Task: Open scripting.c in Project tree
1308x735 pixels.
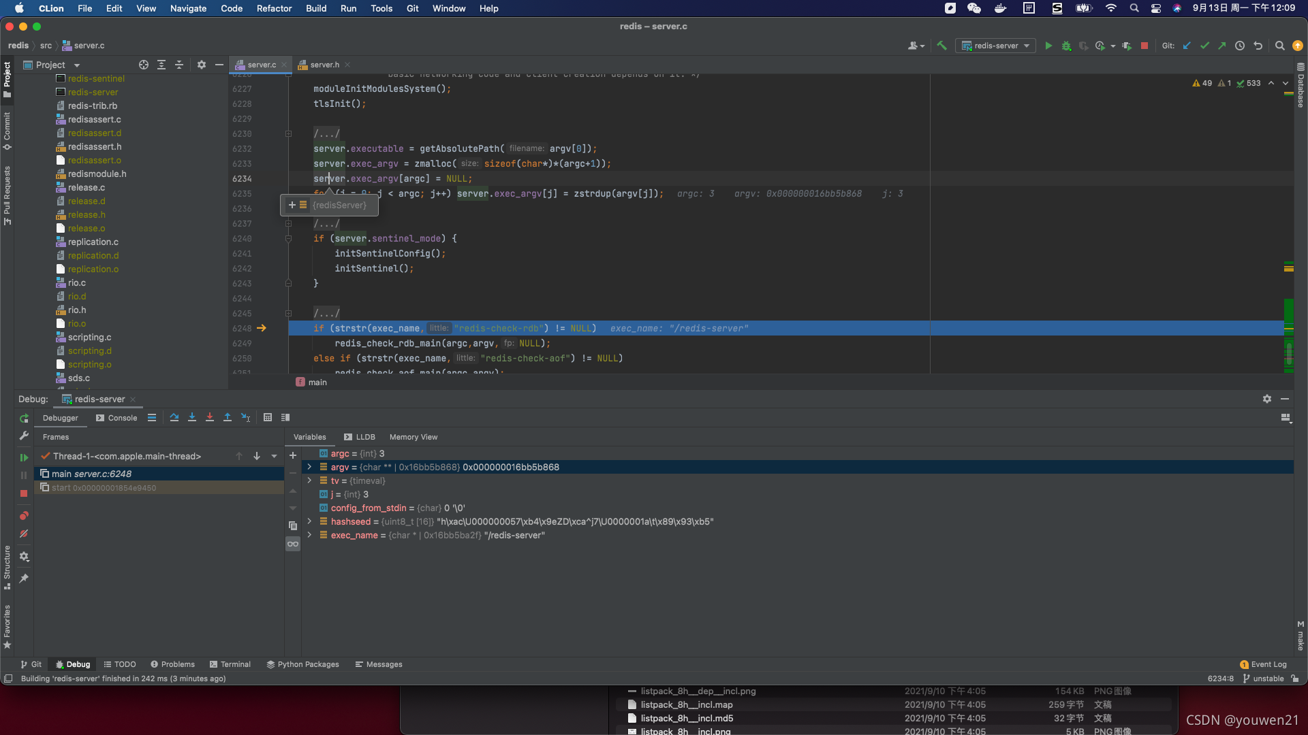Action: point(89,337)
